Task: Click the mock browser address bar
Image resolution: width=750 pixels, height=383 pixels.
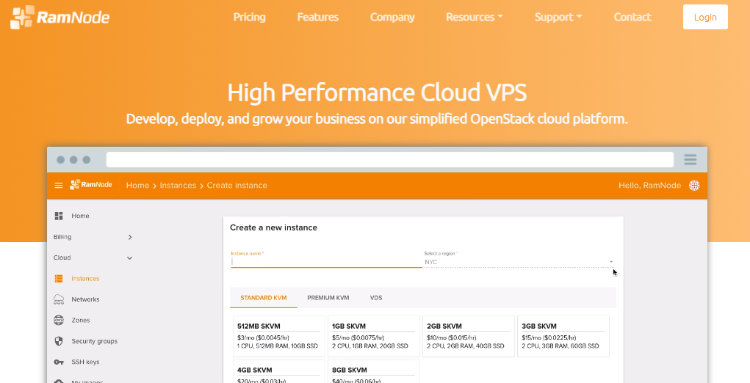Action: click(x=390, y=159)
